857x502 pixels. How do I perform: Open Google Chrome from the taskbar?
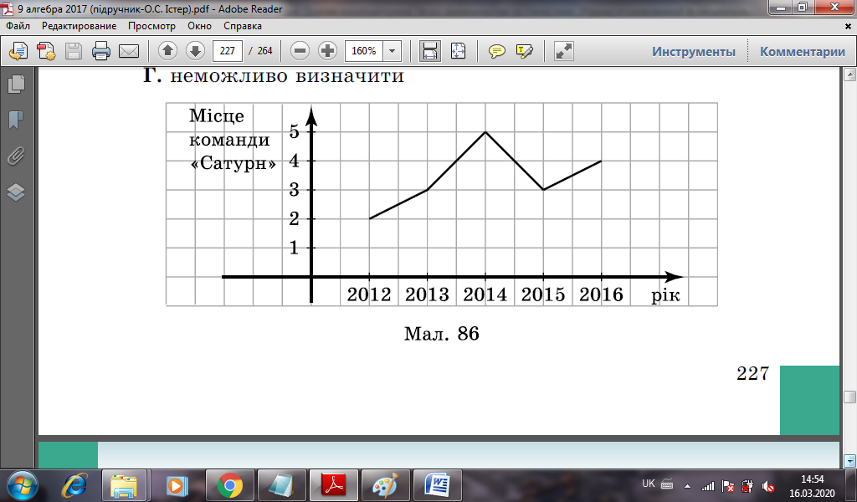click(229, 484)
